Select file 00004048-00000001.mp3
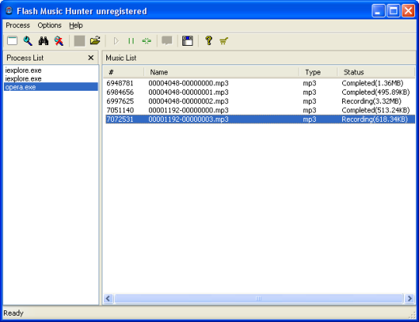This screenshot has width=419, height=322. (x=189, y=92)
